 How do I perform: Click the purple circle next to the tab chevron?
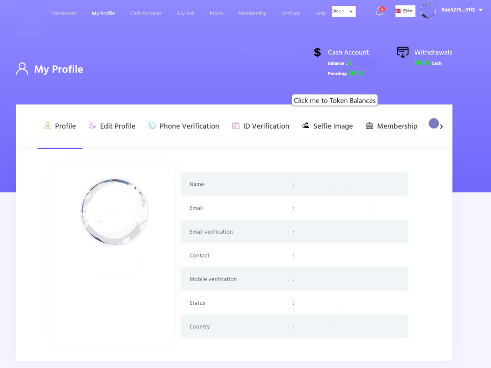click(x=434, y=123)
